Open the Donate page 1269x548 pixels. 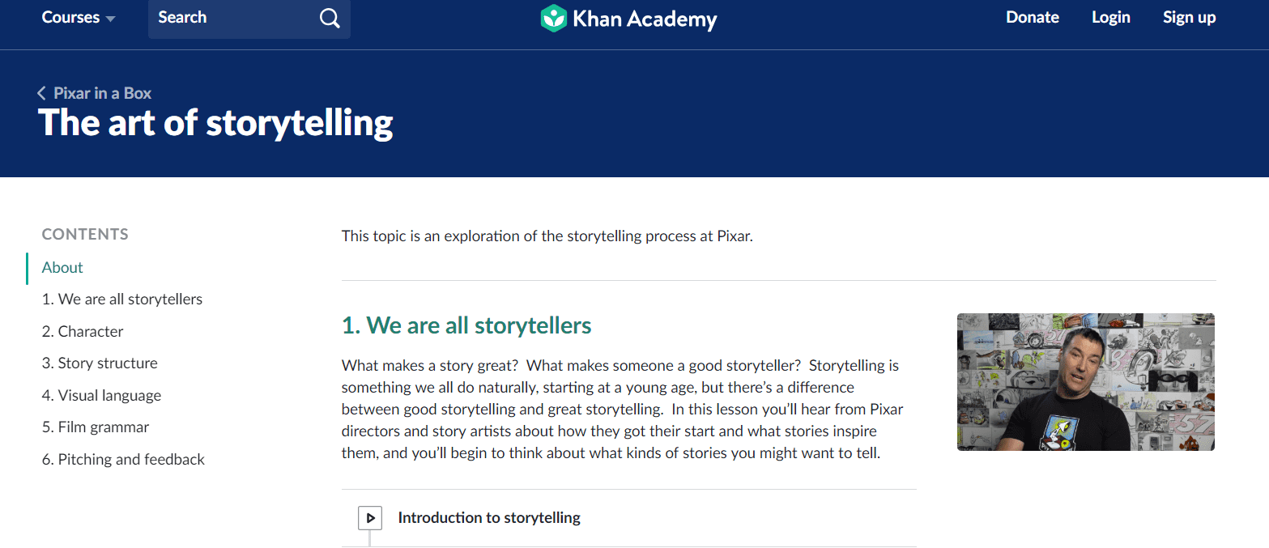[x=1033, y=17]
